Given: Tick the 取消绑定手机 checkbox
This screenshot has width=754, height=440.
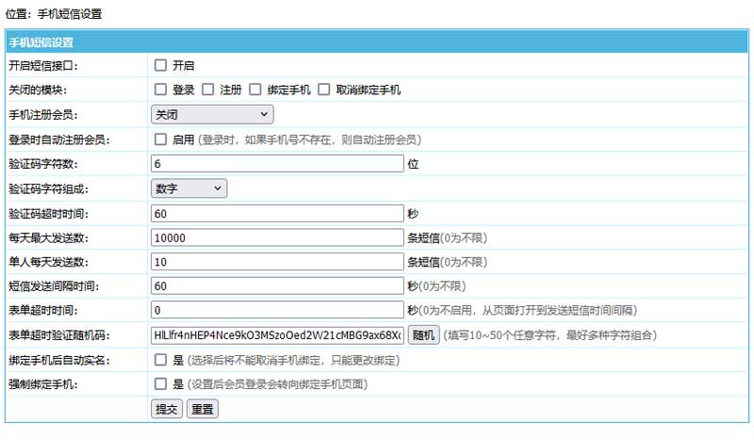Looking at the screenshot, I should pyautogui.click(x=324, y=90).
